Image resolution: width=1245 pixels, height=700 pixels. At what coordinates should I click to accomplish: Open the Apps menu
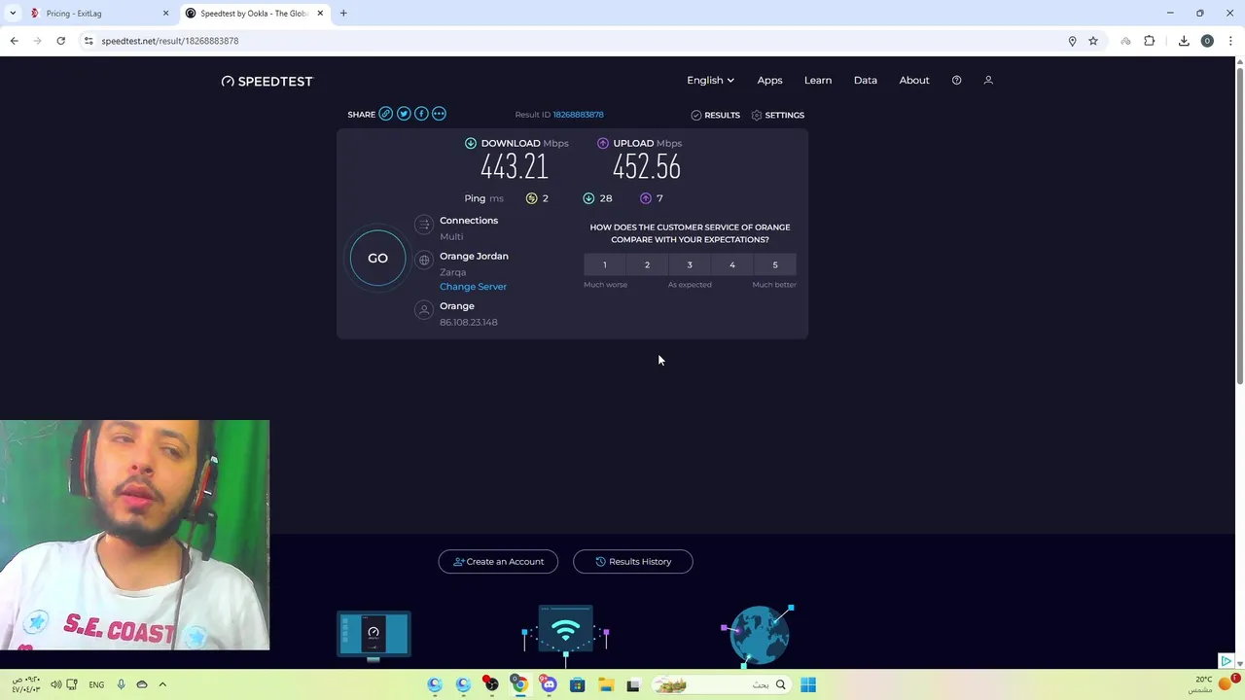click(769, 80)
